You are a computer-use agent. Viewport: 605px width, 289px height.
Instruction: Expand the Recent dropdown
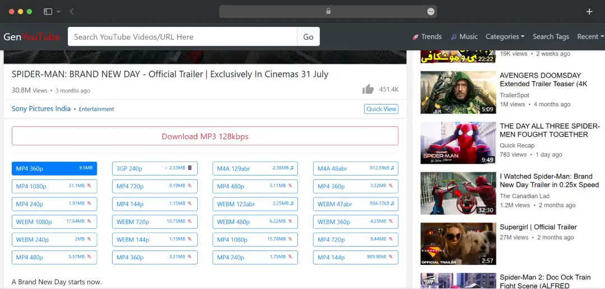coord(590,36)
